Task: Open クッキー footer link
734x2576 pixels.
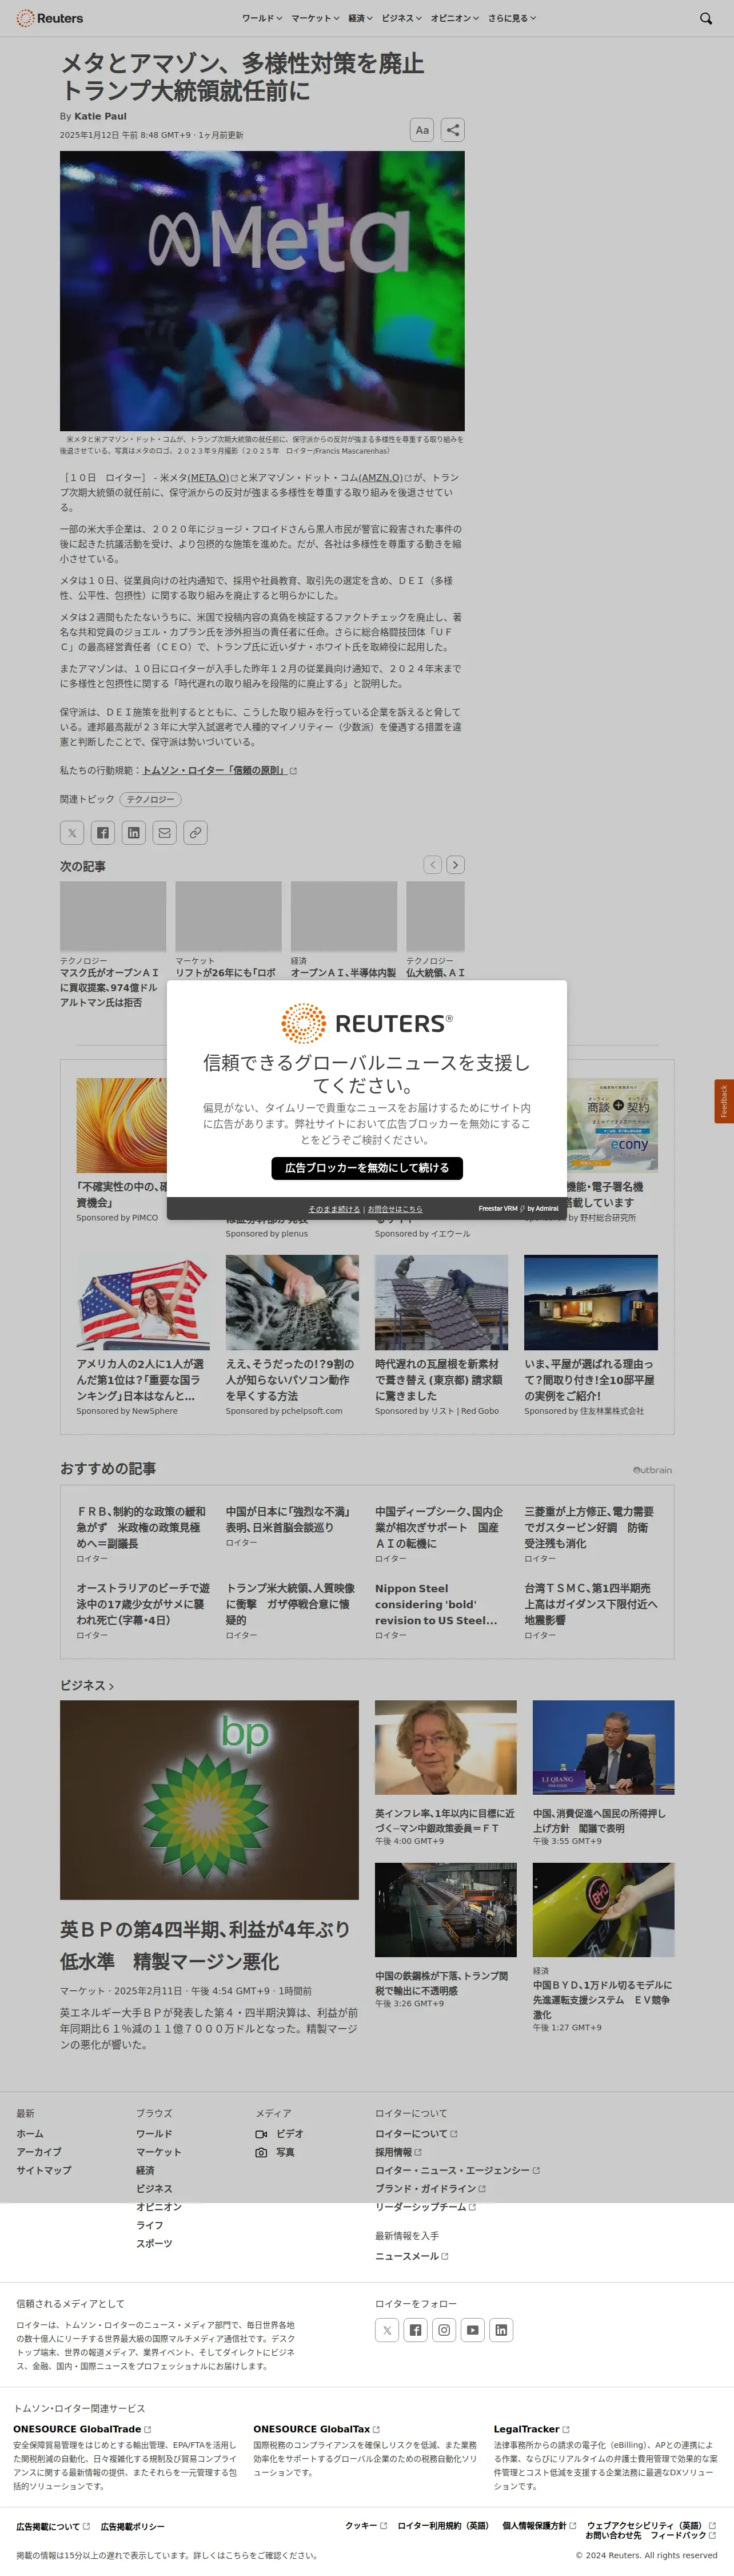Action: point(365,2526)
